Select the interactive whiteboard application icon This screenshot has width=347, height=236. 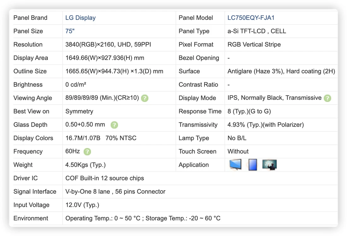point(269,164)
